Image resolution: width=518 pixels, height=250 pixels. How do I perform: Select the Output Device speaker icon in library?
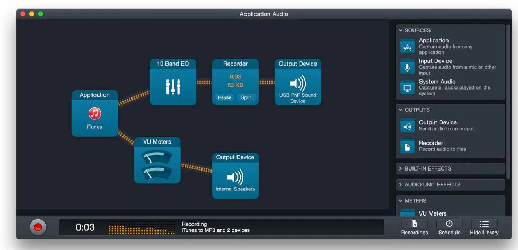click(407, 126)
